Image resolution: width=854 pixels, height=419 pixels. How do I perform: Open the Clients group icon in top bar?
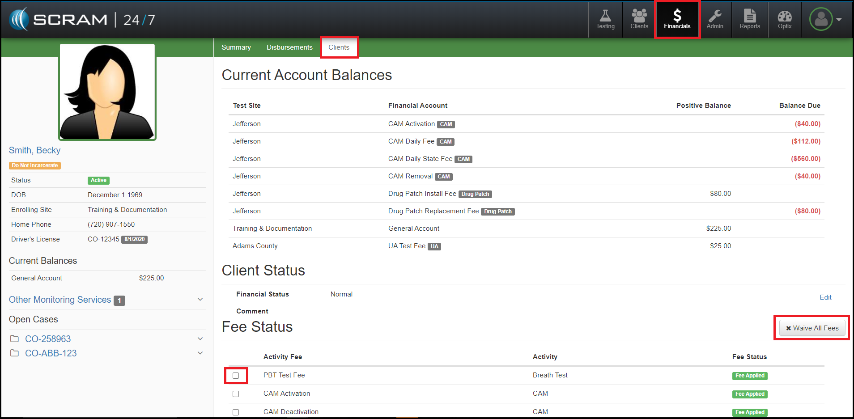[x=639, y=20]
